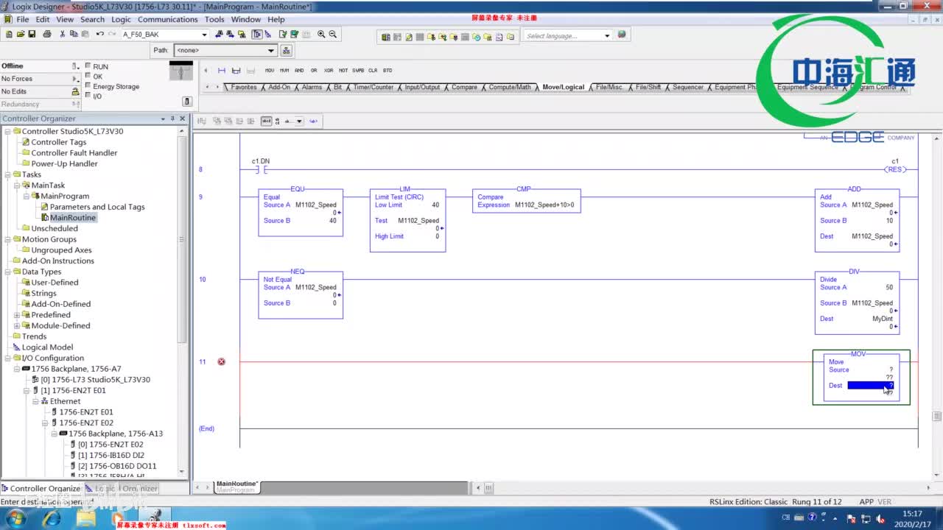
Task: Open File Explorer from the taskbar
Action: click(x=86, y=518)
